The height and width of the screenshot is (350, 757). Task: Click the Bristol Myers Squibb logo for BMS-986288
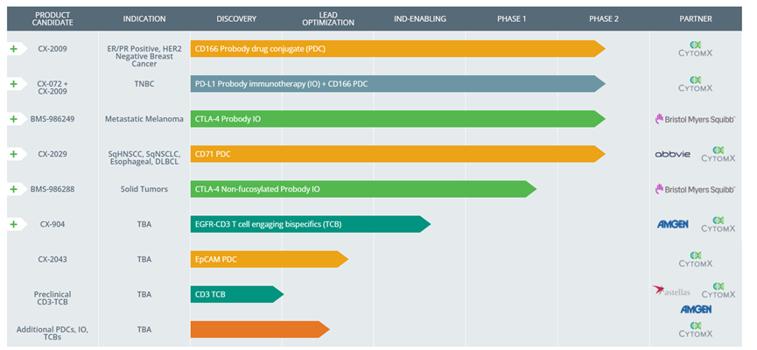pos(695,190)
